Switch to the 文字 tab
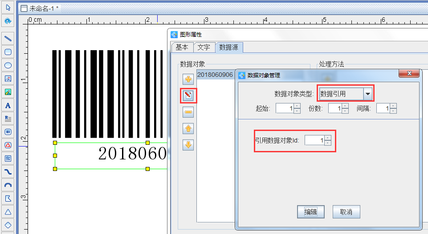 (x=204, y=48)
